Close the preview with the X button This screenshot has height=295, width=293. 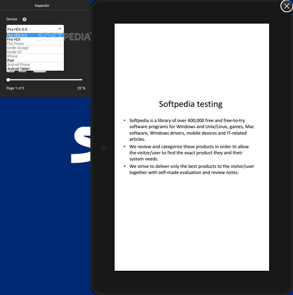(287, 6)
